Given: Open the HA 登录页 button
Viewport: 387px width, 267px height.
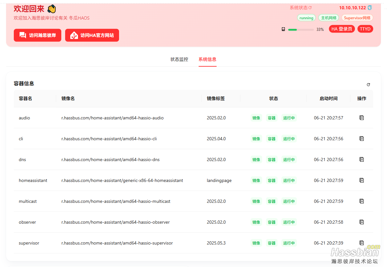Looking at the screenshot, I should point(342,29).
